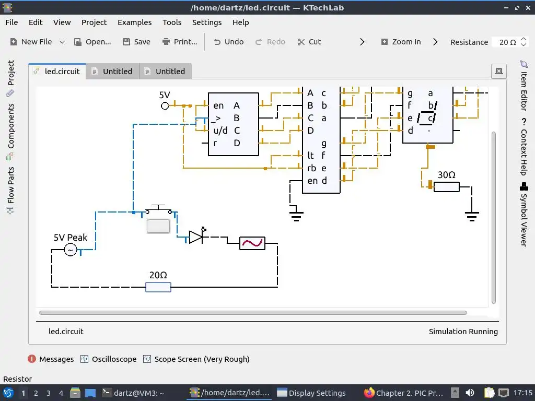Open the View menu
The width and height of the screenshot is (535, 401).
click(x=62, y=22)
